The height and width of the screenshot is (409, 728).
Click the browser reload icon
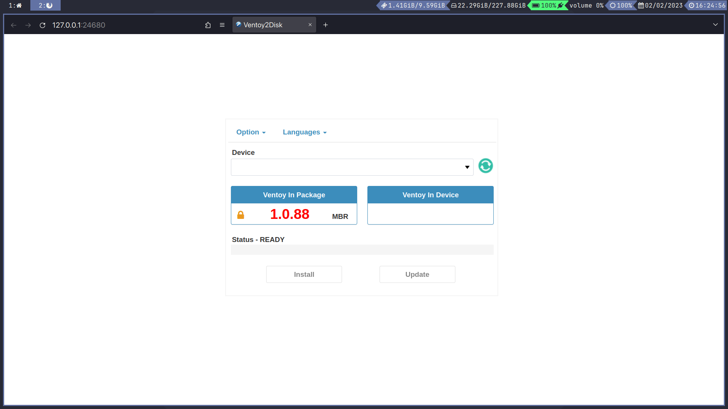pyautogui.click(x=42, y=25)
